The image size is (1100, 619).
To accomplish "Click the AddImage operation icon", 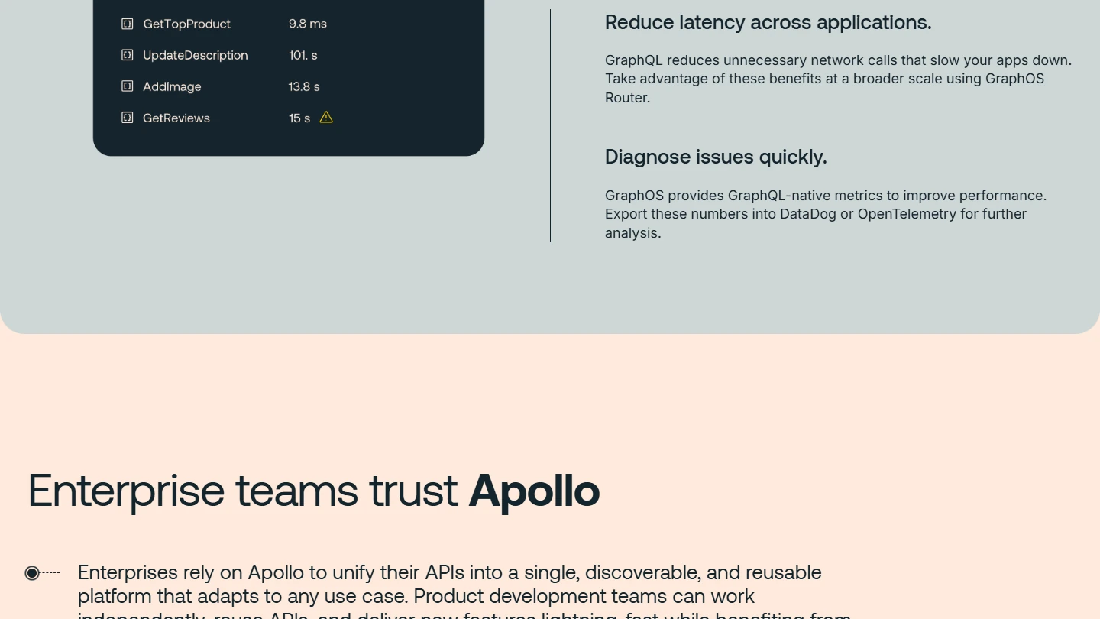I will [x=128, y=86].
